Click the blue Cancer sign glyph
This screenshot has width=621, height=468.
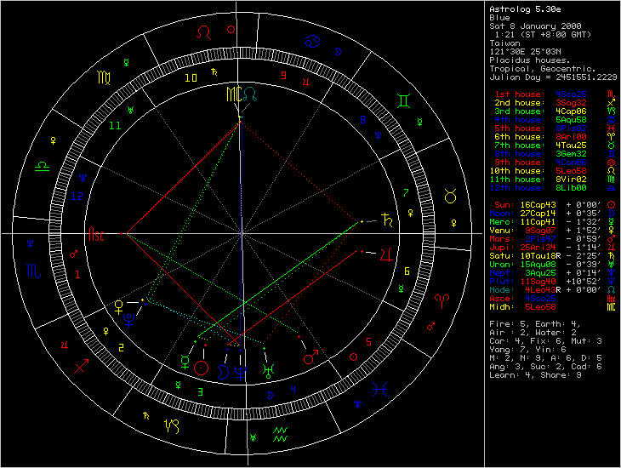tap(314, 40)
